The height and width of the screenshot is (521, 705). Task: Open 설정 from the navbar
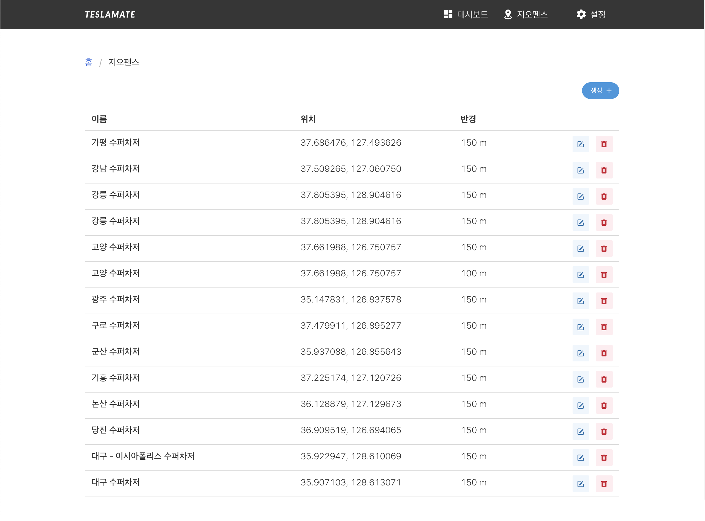click(x=591, y=14)
